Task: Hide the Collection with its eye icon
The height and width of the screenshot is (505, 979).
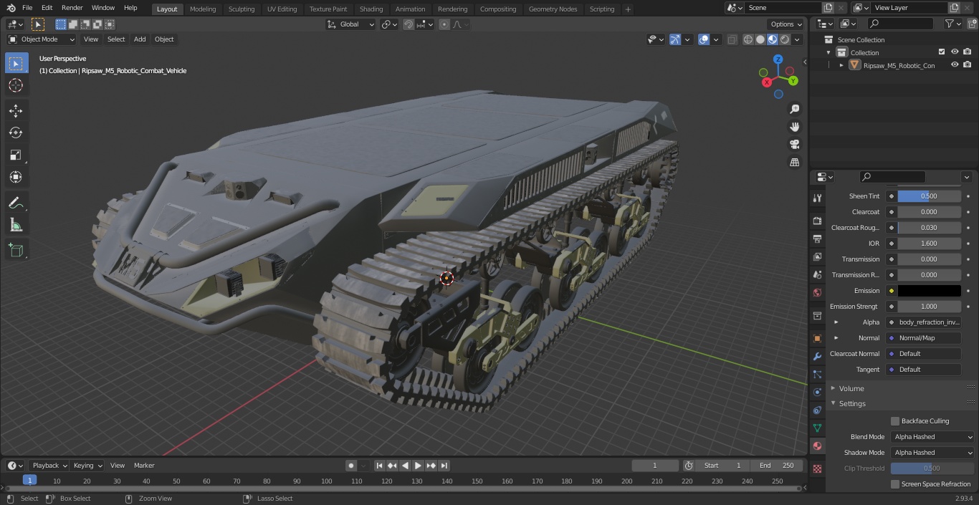Action: [x=955, y=52]
